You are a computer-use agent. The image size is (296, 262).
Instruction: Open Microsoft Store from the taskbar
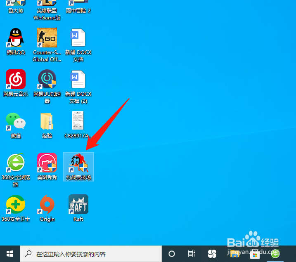[255, 254]
